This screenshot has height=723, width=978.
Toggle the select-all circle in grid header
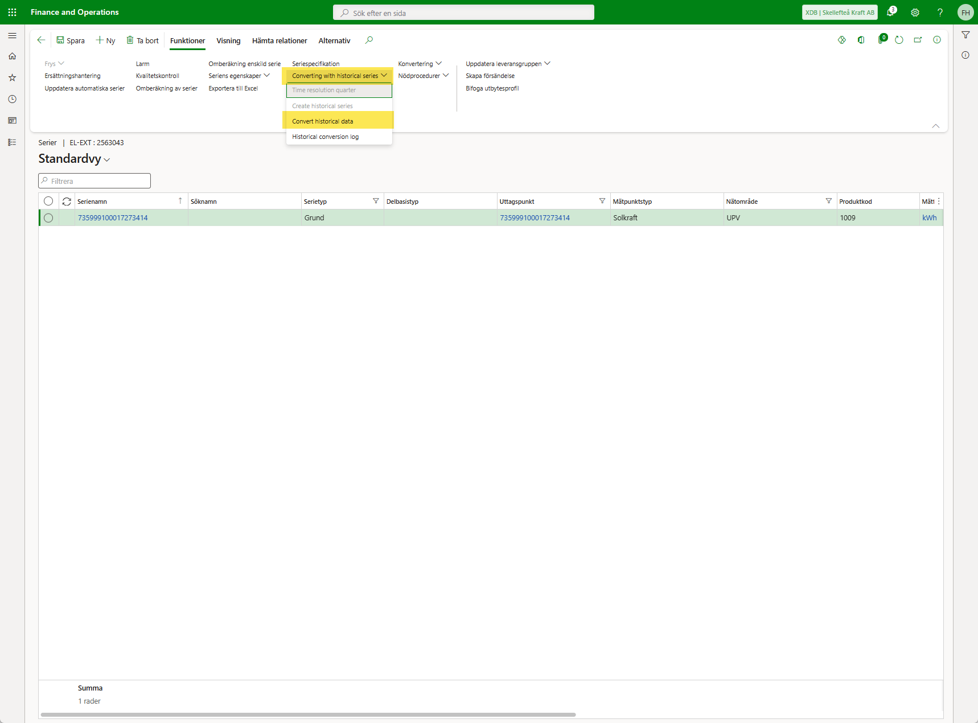pyautogui.click(x=48, y=201)
